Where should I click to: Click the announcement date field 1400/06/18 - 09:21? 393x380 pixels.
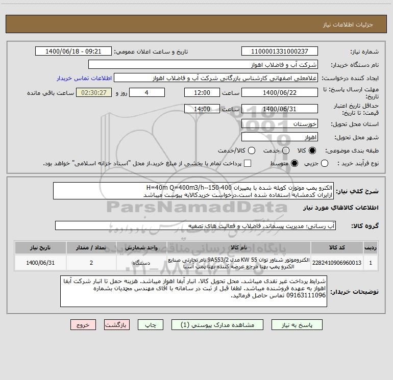click(73, 51)
